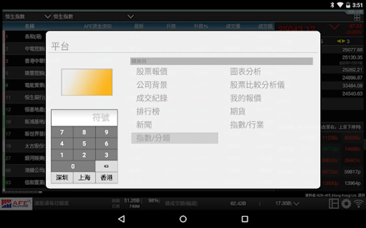Expand the turnover chevron in bottom bar
Viewport: 366px width, 228px height.
click(296, 203)
